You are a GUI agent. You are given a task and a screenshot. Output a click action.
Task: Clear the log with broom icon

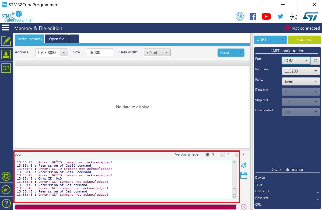tap(244, 165)
